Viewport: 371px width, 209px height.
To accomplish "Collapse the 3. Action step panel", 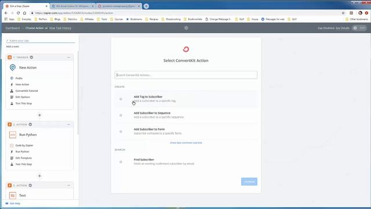I will [68, 185].
